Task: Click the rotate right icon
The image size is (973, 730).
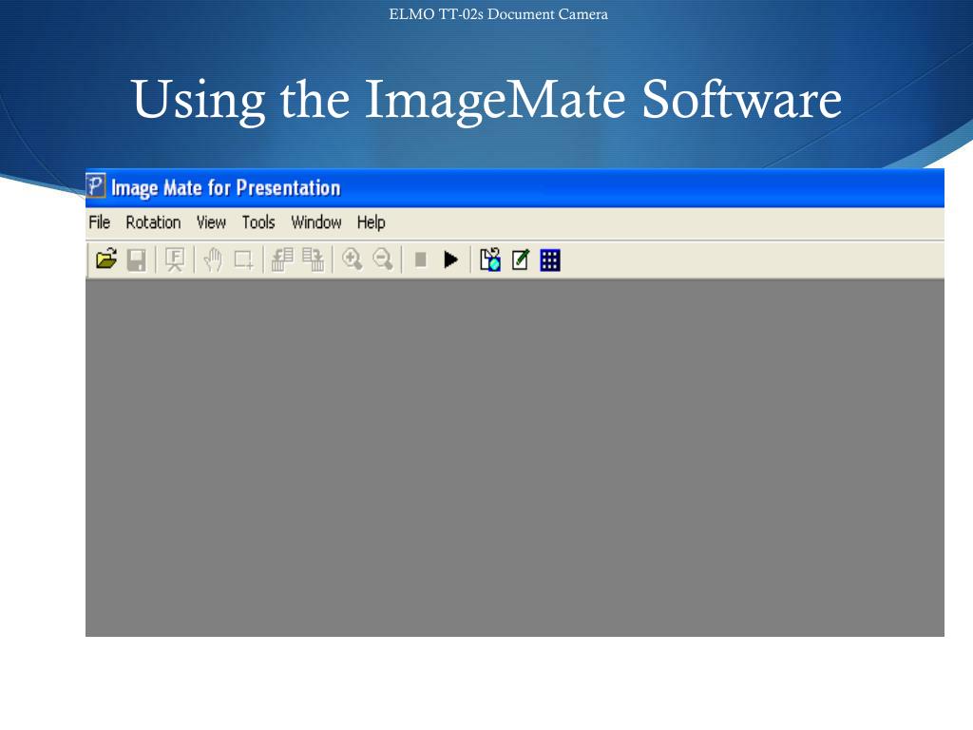Action: 314,260
